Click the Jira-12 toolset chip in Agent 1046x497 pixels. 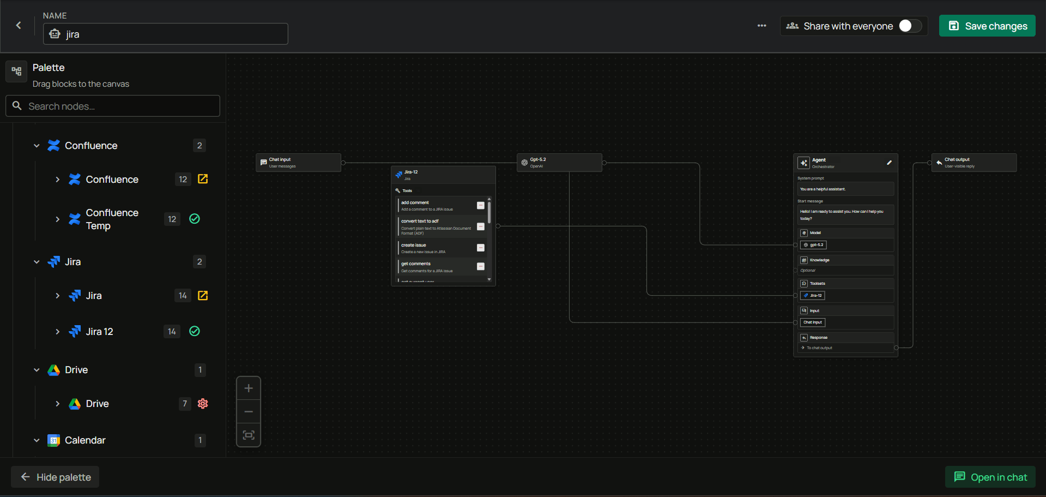(x=812, y=295)
